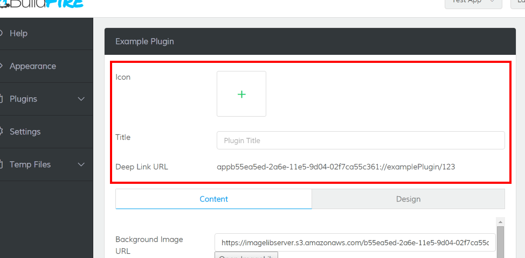Switch to the Content tab

click(213, 199)
